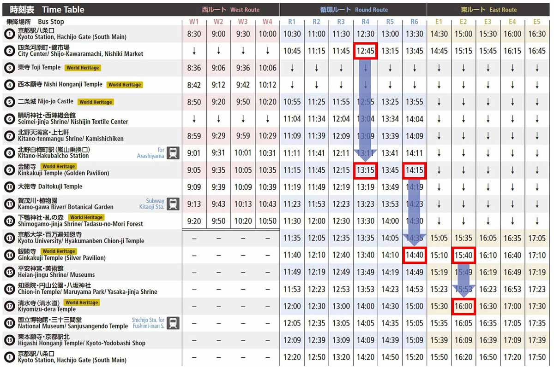Select the number 13 circle beside Kyoto University
This screenshot has width=554, height=367.
(10, 238)
